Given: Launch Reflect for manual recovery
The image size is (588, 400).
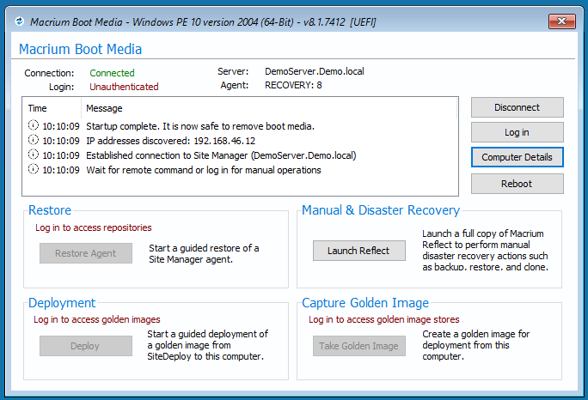Looking at the screenshot, I should (x=358, y=251).
